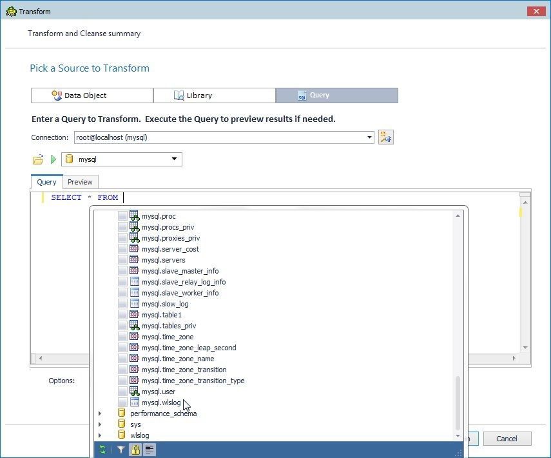Select mysql.time_zone_transition in the list
The width and height of the screenshot is (551, 458).
pos(184,370)
